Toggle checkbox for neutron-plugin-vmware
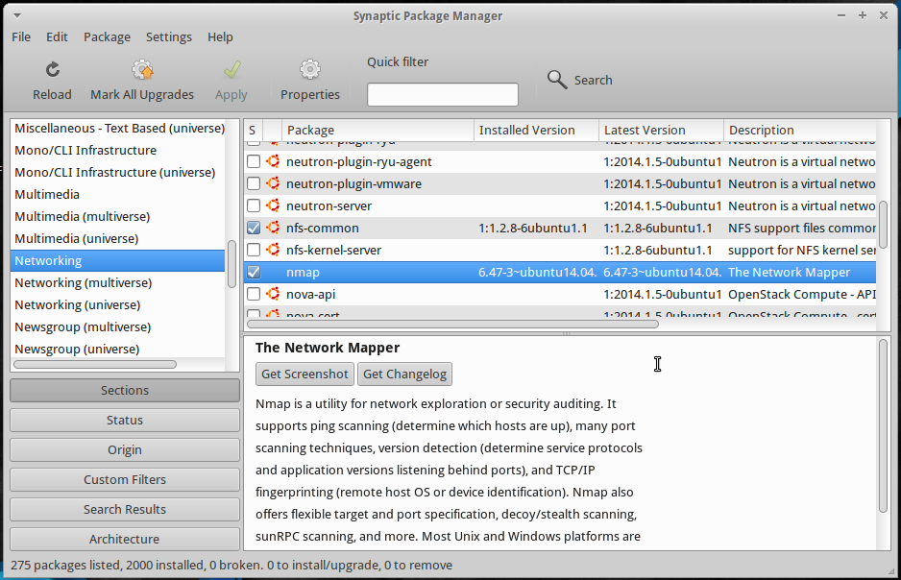901x580 pixels. 254,183
